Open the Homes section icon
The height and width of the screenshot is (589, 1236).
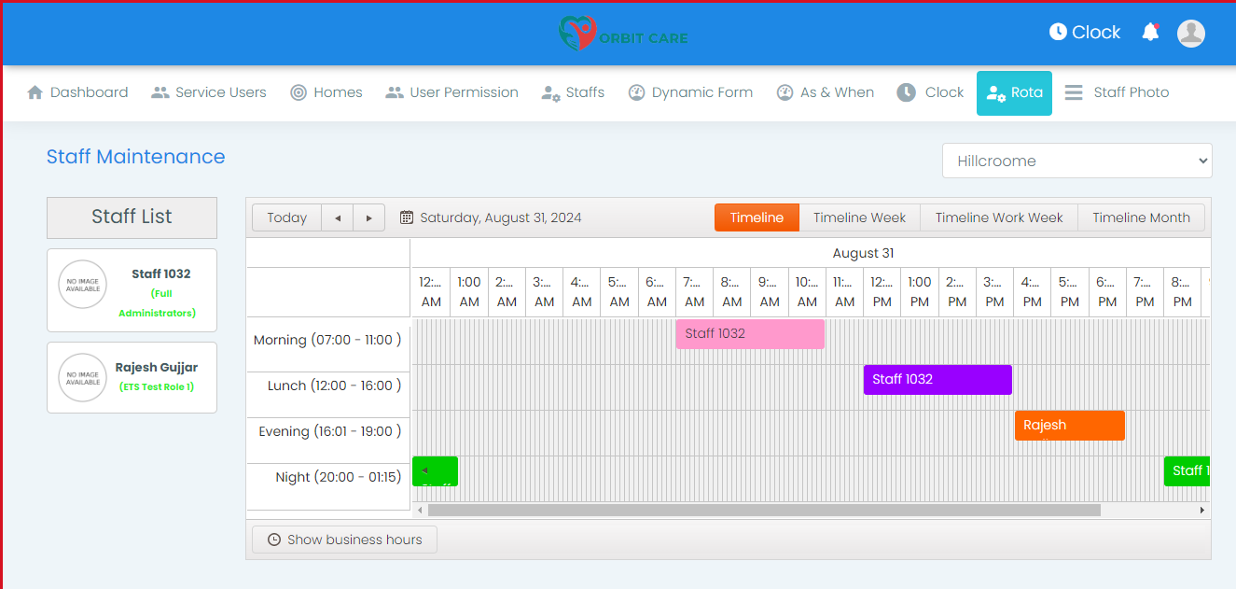click(x=299, y=91)
